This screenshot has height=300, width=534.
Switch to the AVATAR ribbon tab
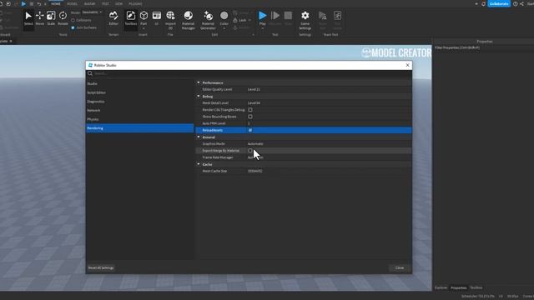(x=89, y=3)
